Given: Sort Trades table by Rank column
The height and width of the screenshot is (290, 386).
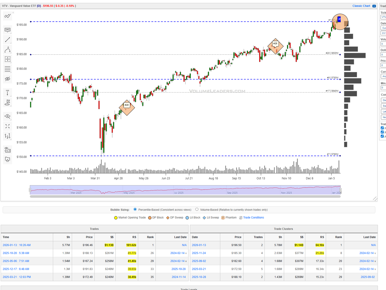Looking at the screenshot, I should pos(151,237).
